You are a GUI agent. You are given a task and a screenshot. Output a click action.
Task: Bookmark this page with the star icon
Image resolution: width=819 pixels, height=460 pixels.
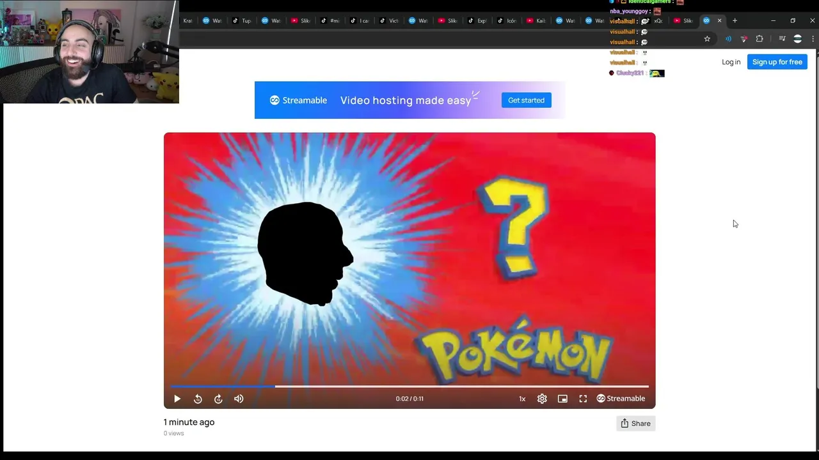707,39
